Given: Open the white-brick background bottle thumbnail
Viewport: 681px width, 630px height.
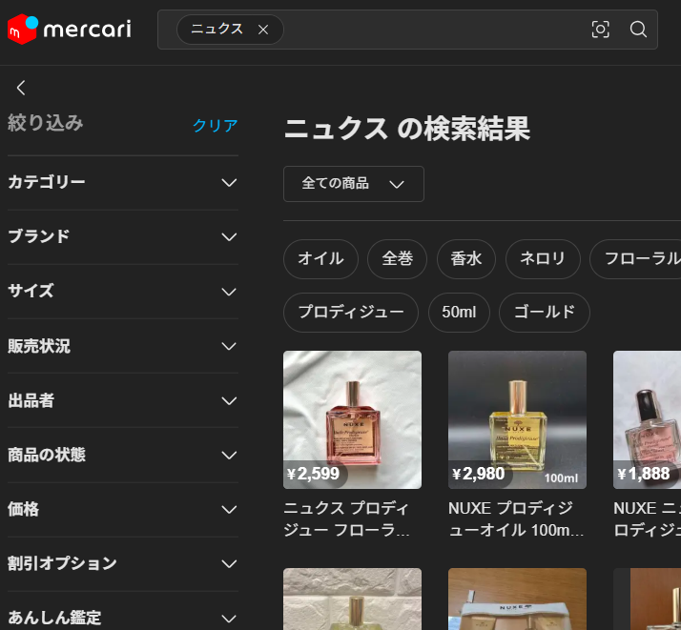Looking at the screenshot, I should pyautogui.click(x=352, y=600).
